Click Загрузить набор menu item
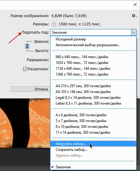Image resolution: width=140 pixels, height=171 pixels. pos(93,144)
